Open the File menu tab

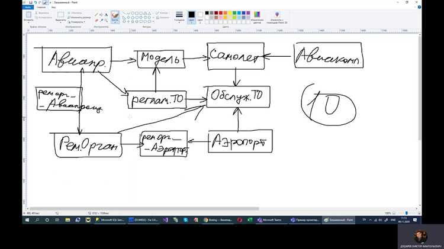28,7
